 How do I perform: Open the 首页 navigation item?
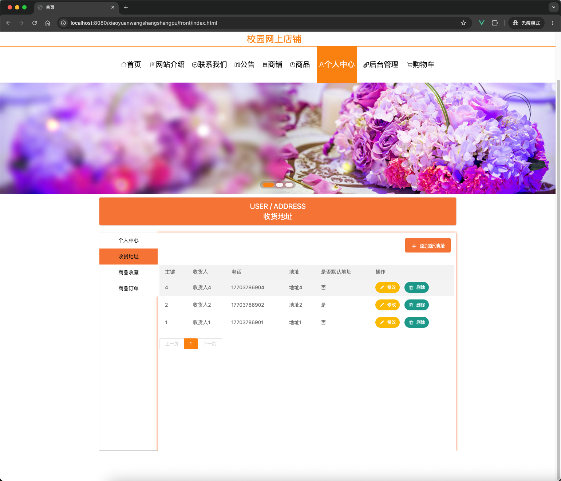tap(131, 64)
